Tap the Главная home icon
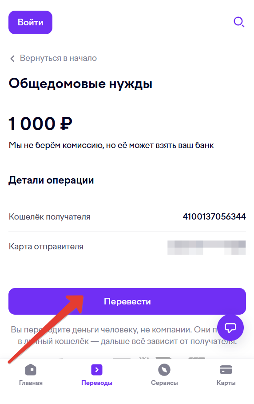The image size is (254, 404). (x=31, y=370)
